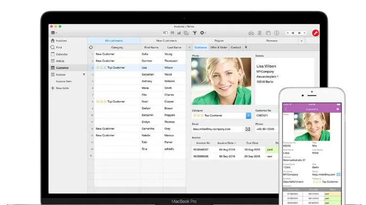Select the Summer Thompson row
Screen dimensions: 366x205
(x=137, y=61)
